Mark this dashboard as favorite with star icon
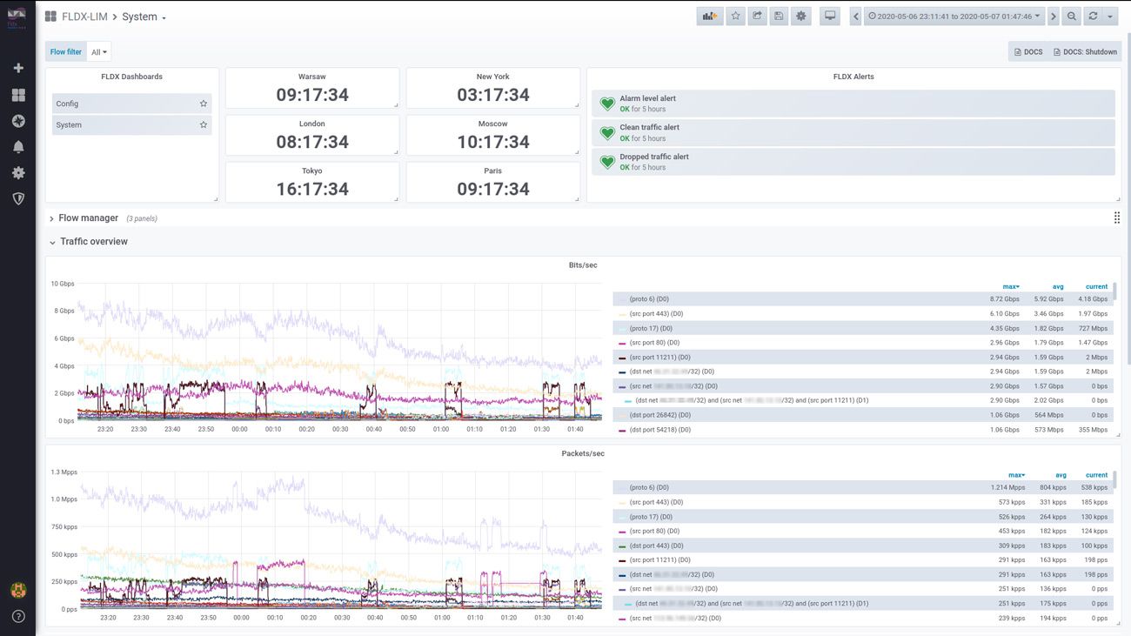 click(733, 15)
